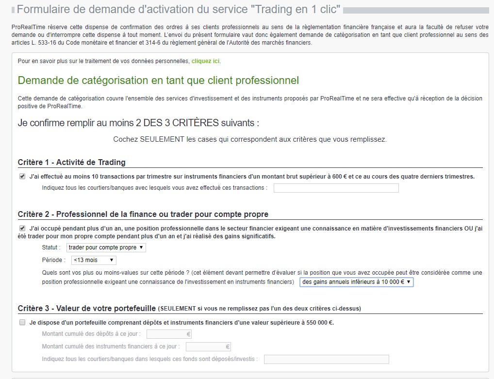Uncheck the Critère 1 trading activity checkbox

tap(22, 177)
